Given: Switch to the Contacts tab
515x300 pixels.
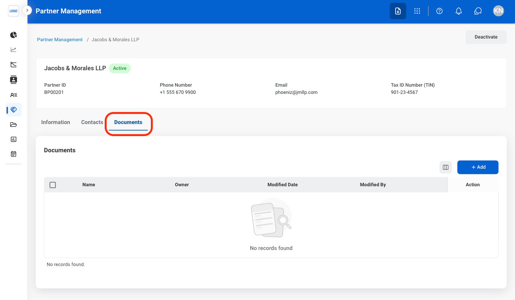Looking at the screenshot, I should pos(92,122).
